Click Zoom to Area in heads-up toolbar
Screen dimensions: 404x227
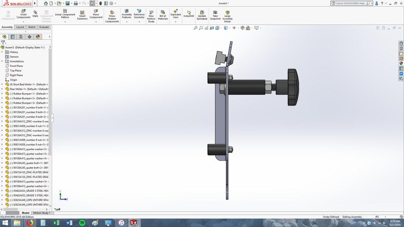(x=201, y=28)
